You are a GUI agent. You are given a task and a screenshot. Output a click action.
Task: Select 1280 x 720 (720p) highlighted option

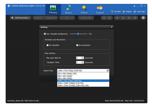[83, 81]
